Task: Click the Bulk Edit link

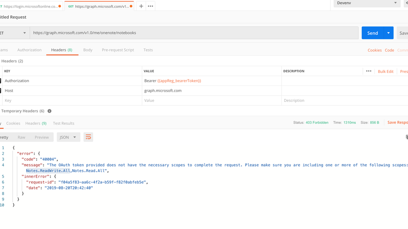Action: [386, 71]
